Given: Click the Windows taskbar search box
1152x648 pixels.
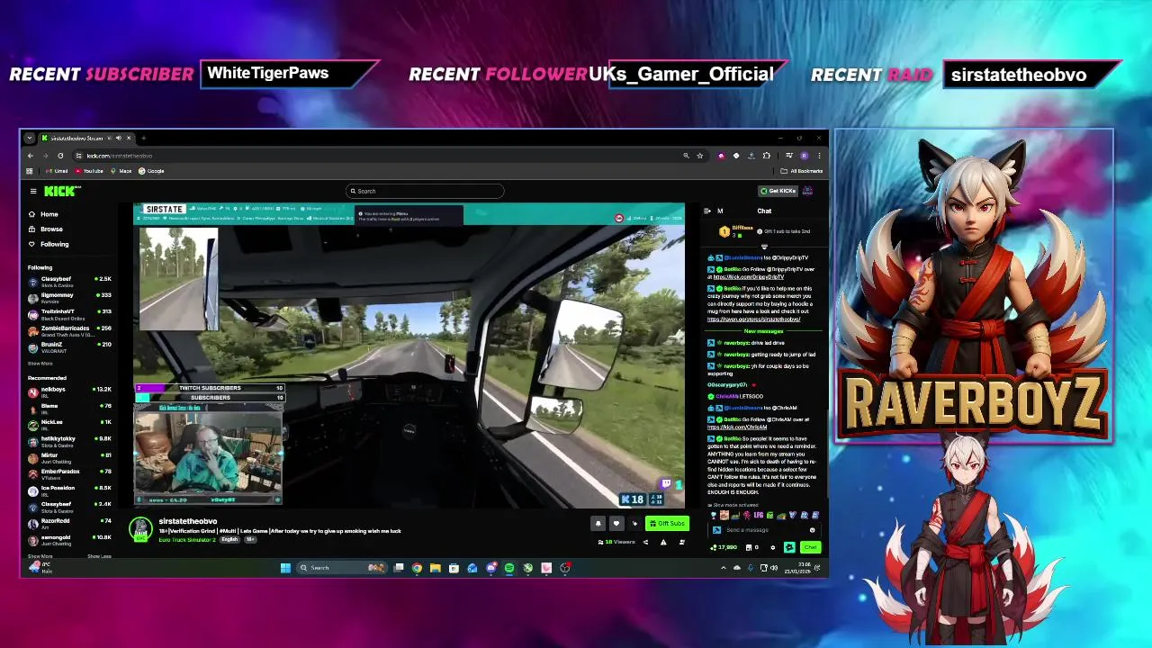Looking at the screenshot, I should click(x=342, y=568).
